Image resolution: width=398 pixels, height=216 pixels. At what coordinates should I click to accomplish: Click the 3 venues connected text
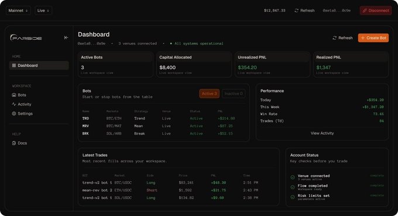(138, 44)
